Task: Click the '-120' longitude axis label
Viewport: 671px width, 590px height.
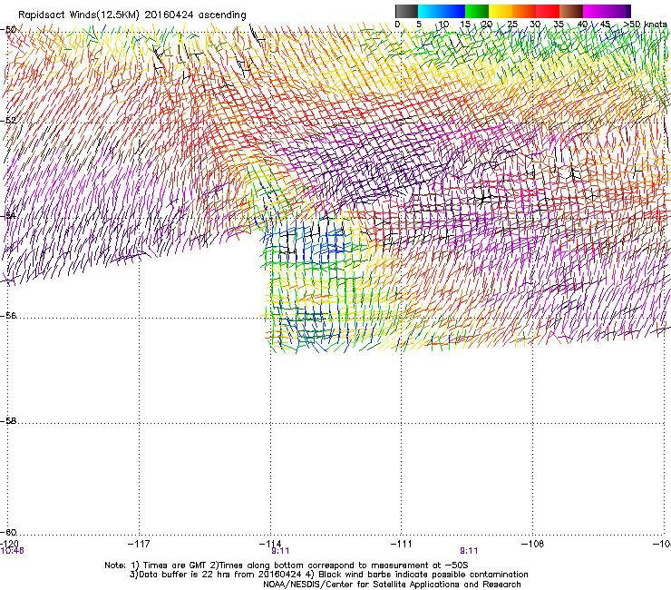Action: coord(9,544)
